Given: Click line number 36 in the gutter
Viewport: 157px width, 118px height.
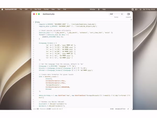Looking at the screenshot, I should 33,95.
